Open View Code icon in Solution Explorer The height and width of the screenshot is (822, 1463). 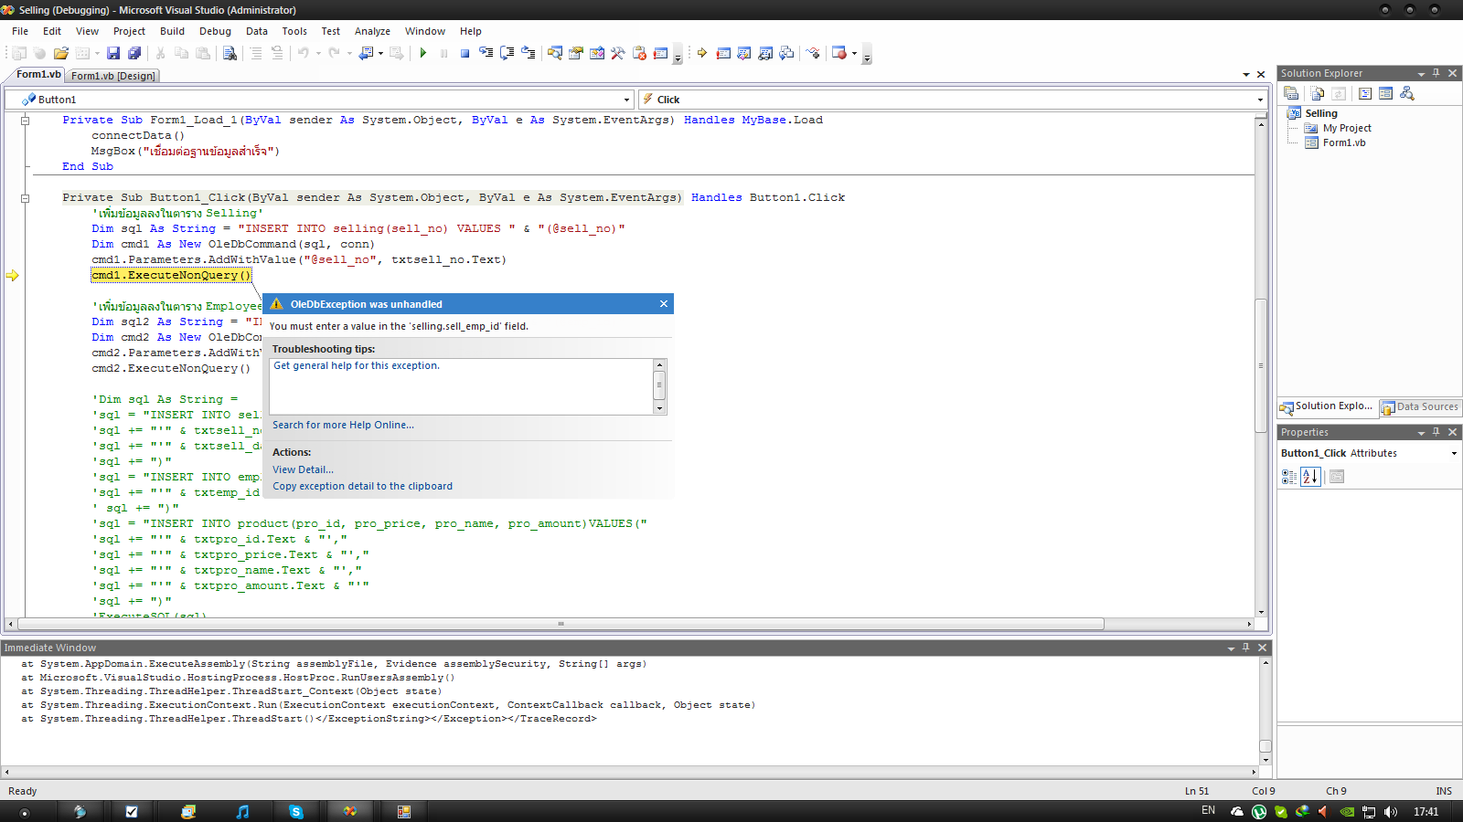pos(1365,93)
